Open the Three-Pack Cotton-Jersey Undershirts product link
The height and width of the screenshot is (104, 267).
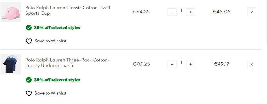click(x=67, y=63)
